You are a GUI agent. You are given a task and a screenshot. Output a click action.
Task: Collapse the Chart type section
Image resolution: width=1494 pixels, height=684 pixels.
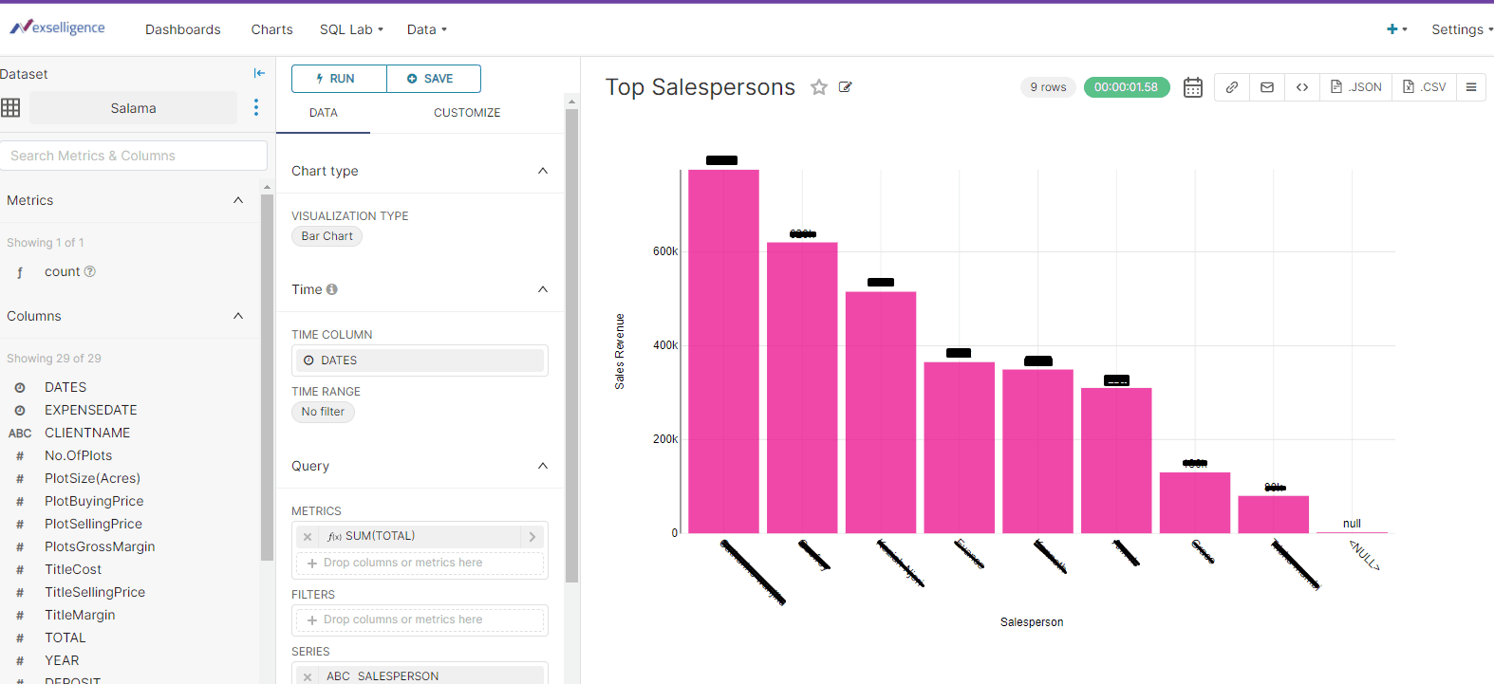coord(543,171)
